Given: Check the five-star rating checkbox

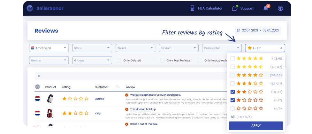Looking at the screenshot, I should pyautogui.click(x=232, y=58).
